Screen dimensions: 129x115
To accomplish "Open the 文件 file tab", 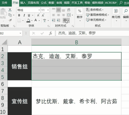I will (x=4, y=3).
